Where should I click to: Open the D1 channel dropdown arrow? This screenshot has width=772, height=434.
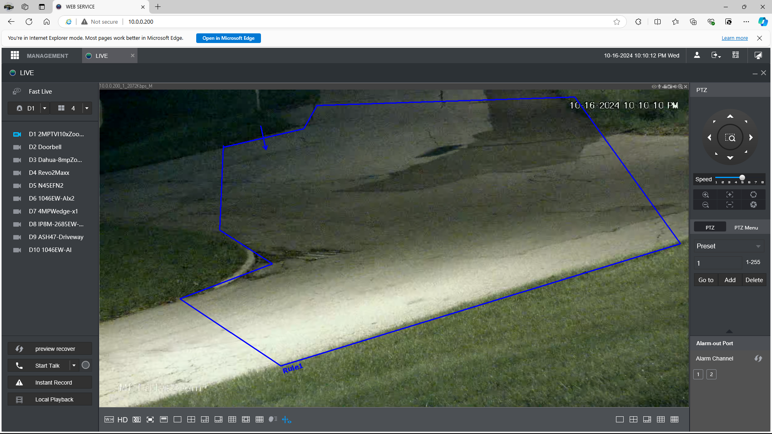click(x=45, y=108)
